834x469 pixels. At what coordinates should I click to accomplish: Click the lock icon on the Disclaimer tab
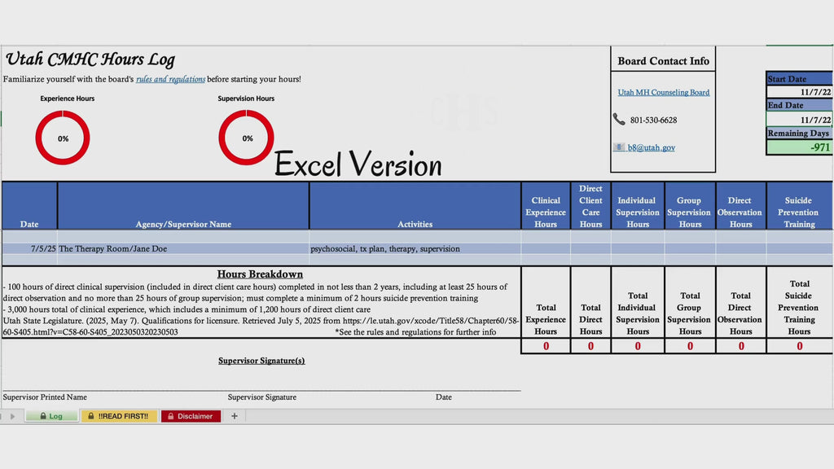171,416
